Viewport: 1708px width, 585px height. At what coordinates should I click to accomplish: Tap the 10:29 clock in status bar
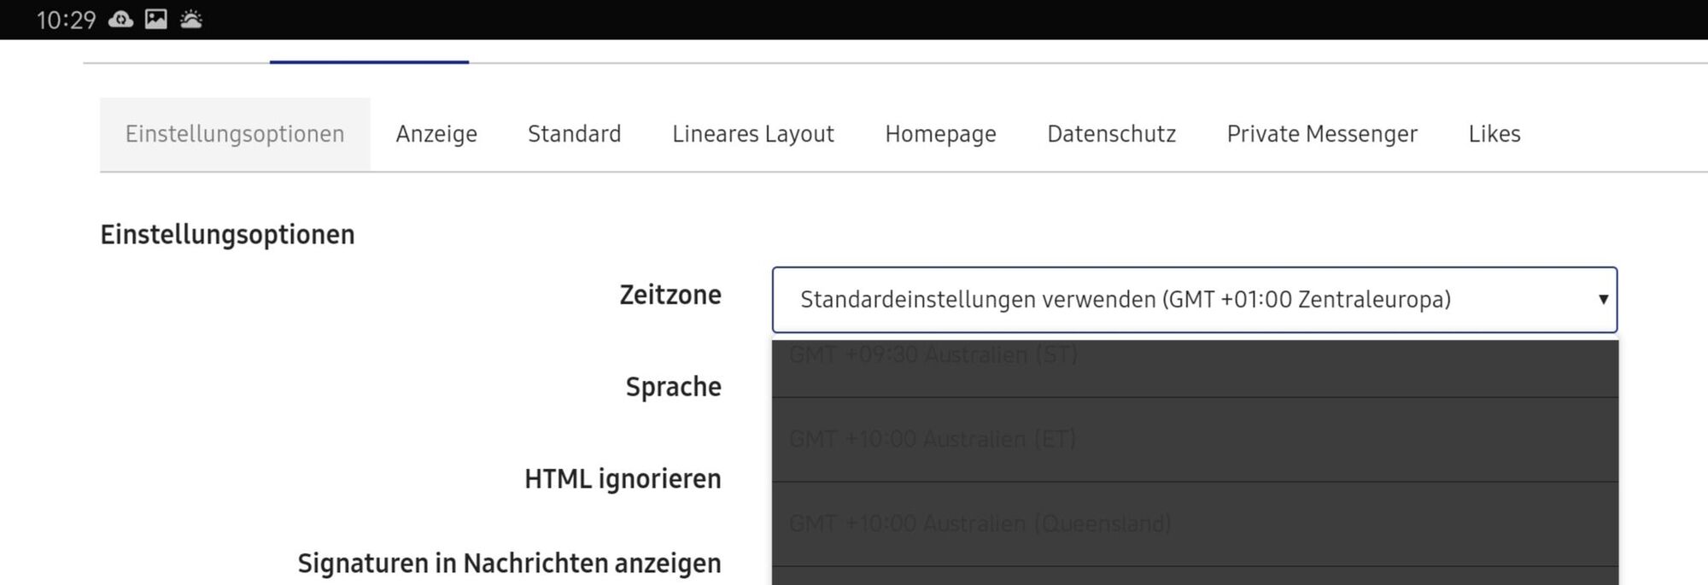tap(66, 20)
